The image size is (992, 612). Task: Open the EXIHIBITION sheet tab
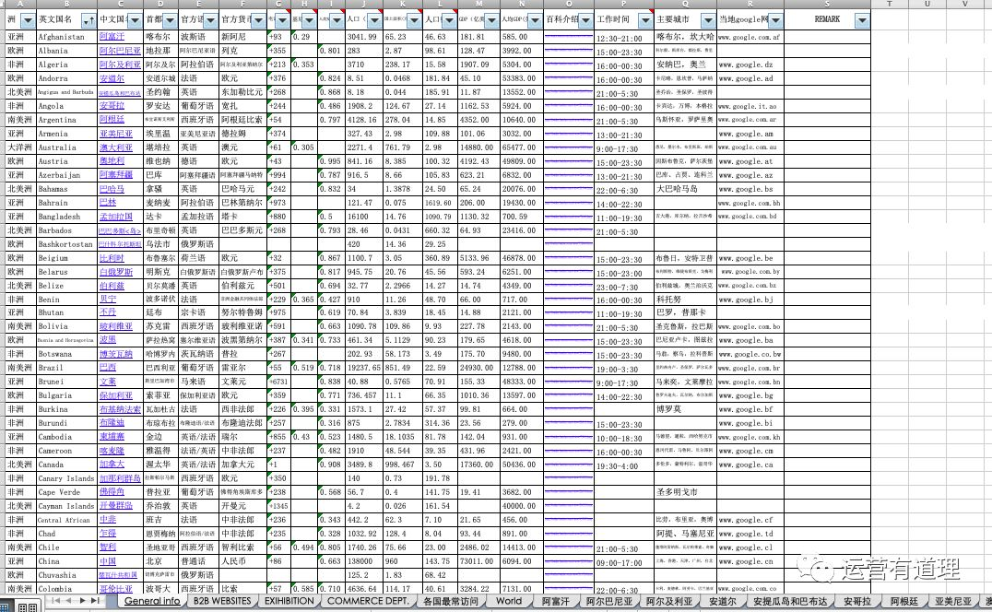point(289,601)
